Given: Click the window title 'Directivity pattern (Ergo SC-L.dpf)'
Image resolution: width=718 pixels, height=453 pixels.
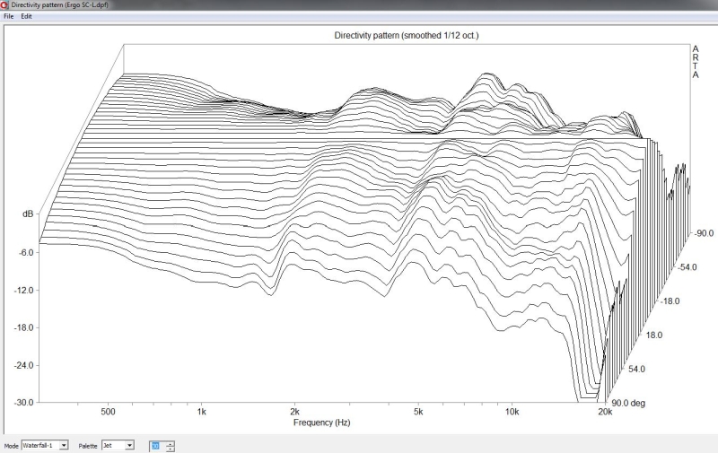Looking at the screenshot, I should coord(59,4).
